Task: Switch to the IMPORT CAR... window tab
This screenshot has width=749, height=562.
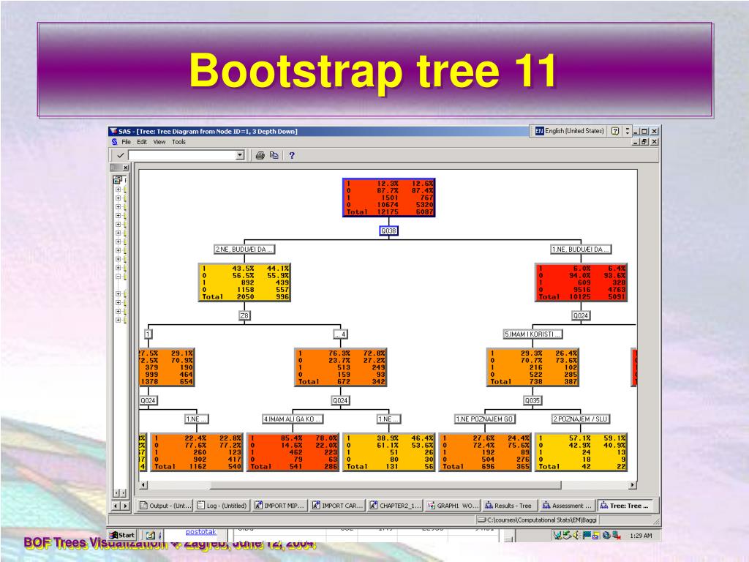Action: pos(337,506)
